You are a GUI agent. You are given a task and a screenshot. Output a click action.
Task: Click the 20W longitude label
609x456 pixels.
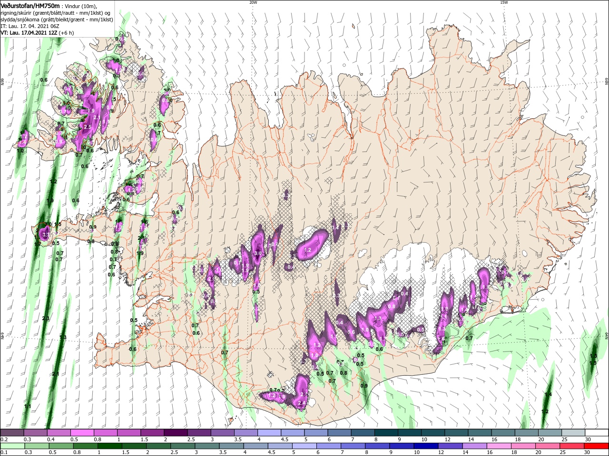pos(253,2)
